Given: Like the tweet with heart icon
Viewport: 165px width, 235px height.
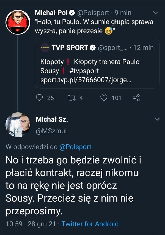Looking at the screenshot, I should click(104, 98).
